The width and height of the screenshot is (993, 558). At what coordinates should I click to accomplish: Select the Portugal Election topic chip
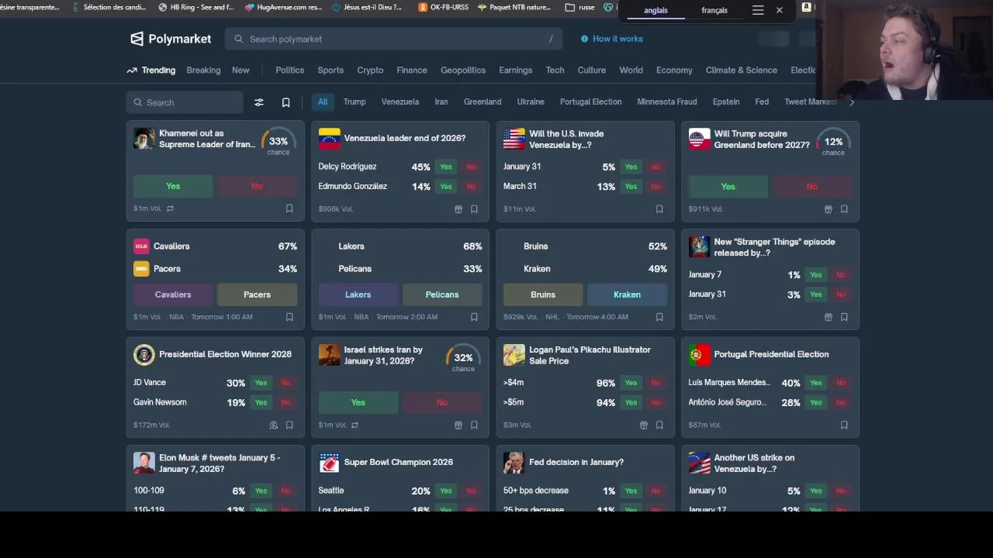point(590,102)
